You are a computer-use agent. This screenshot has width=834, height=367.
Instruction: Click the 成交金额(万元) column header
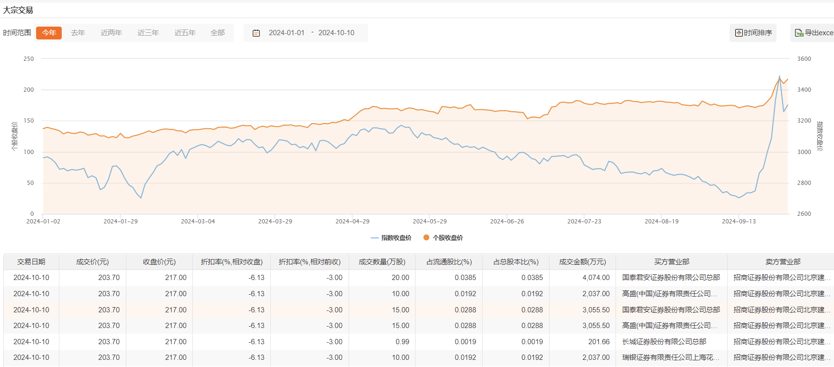click(x=582, y=262)
